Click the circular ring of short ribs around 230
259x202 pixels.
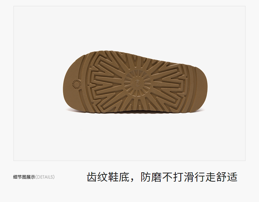pos(137,83)
